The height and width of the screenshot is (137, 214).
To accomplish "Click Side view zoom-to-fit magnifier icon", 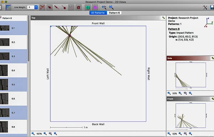I will pyautogui.click(x=190, y=93).
